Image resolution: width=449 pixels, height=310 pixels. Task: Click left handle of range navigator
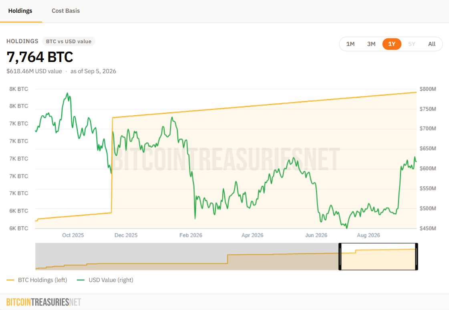click(x=340, y=256)
